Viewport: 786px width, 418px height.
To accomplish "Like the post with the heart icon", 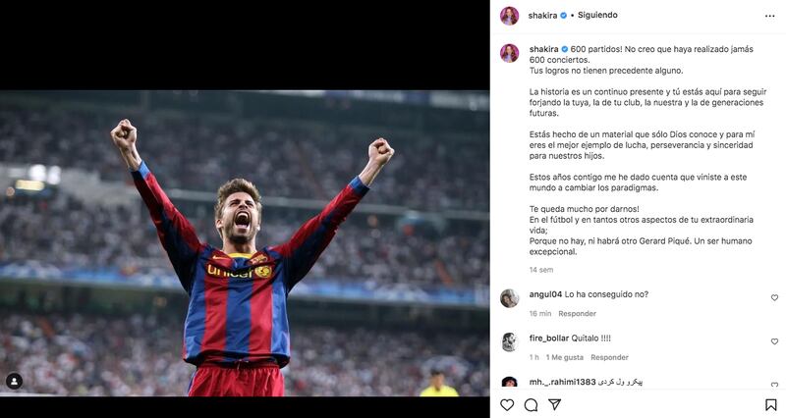I will (507, 404).
